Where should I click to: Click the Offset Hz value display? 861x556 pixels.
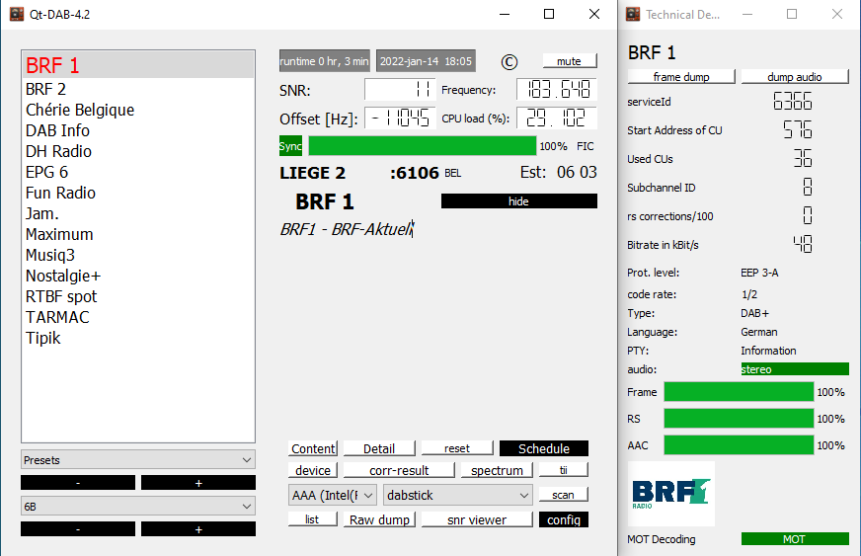[x=400, y=119]
